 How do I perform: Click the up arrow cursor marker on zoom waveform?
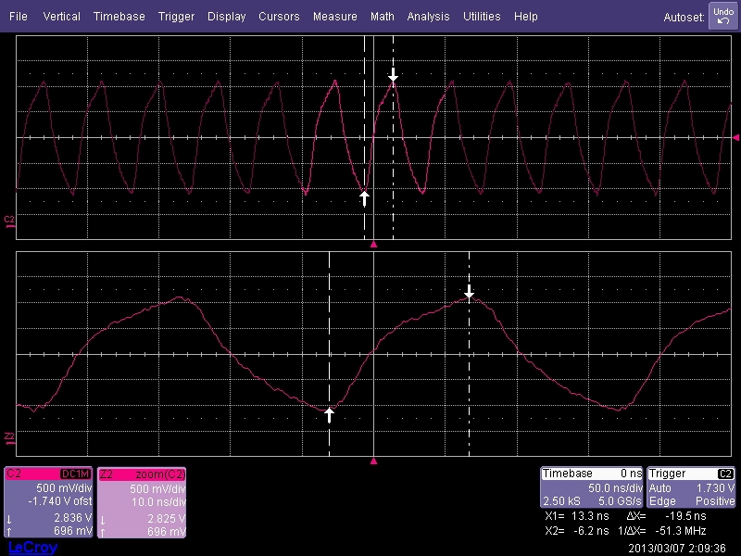329,415
